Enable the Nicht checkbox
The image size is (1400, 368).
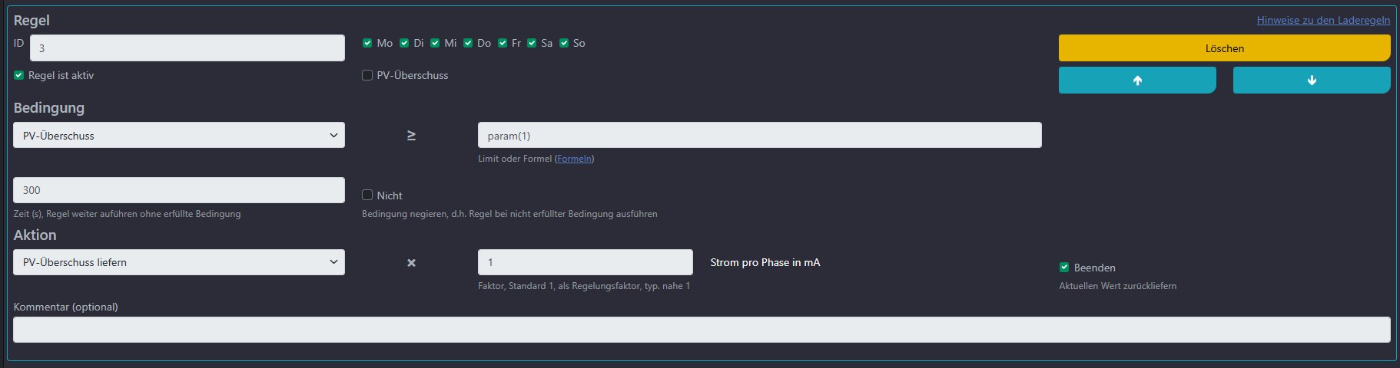(367, 195)
